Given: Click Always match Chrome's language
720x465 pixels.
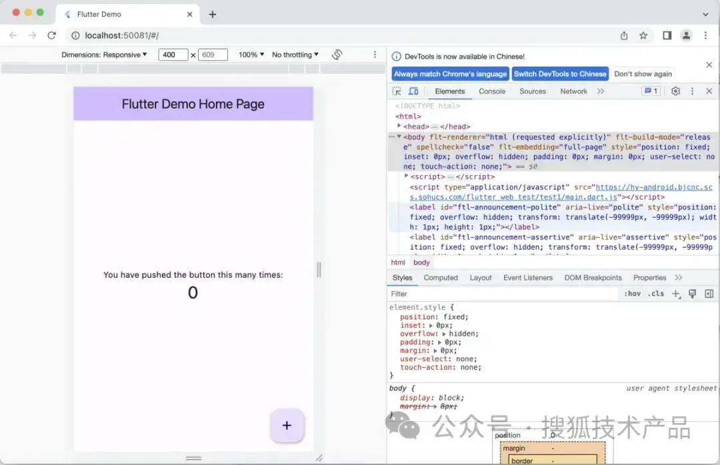Looking at the screenshot, I should tap(450, 74).
